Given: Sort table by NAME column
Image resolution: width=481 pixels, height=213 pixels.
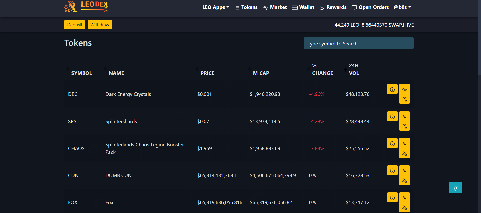Looking at the screenshot, I should point(116,73).
